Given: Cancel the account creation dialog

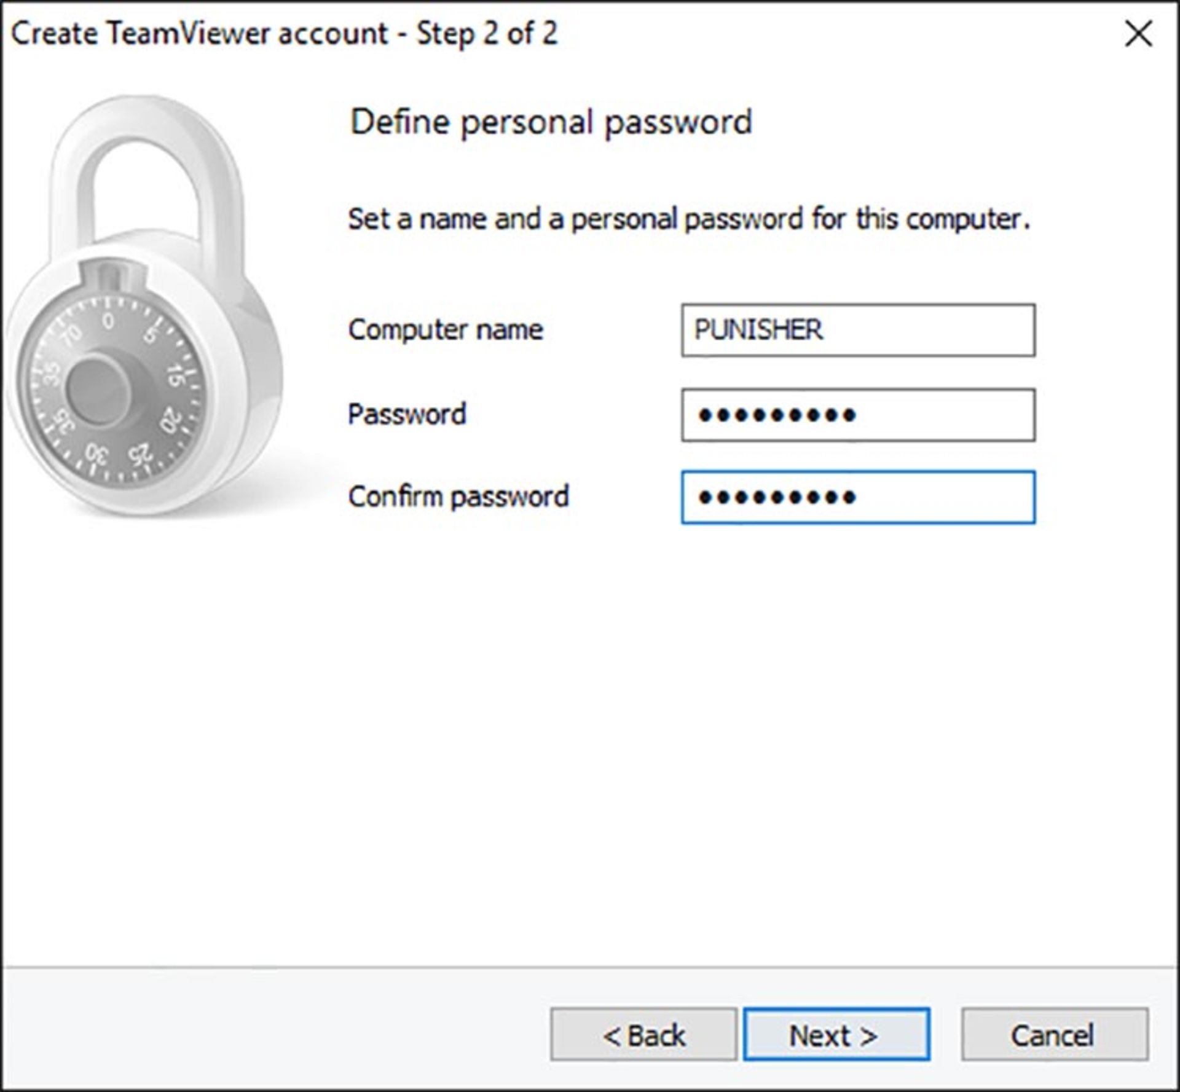Looking at the screenshot, I should click(1054, 1035).
